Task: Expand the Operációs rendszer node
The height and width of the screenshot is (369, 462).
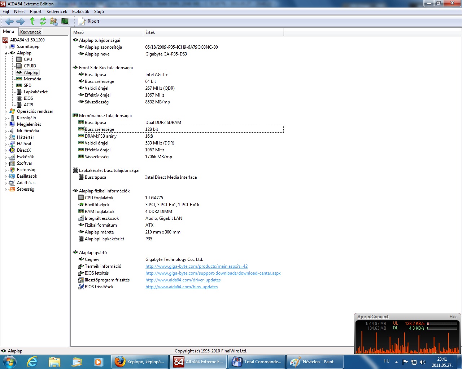Action: click(x=6, y=112)
